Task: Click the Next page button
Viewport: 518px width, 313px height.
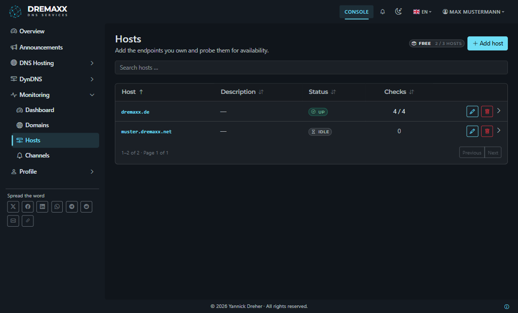Action: [493, 152]
